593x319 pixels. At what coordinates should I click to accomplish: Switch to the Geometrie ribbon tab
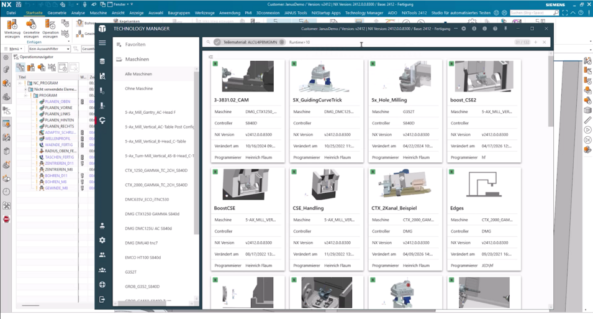[x=57, y=13]
